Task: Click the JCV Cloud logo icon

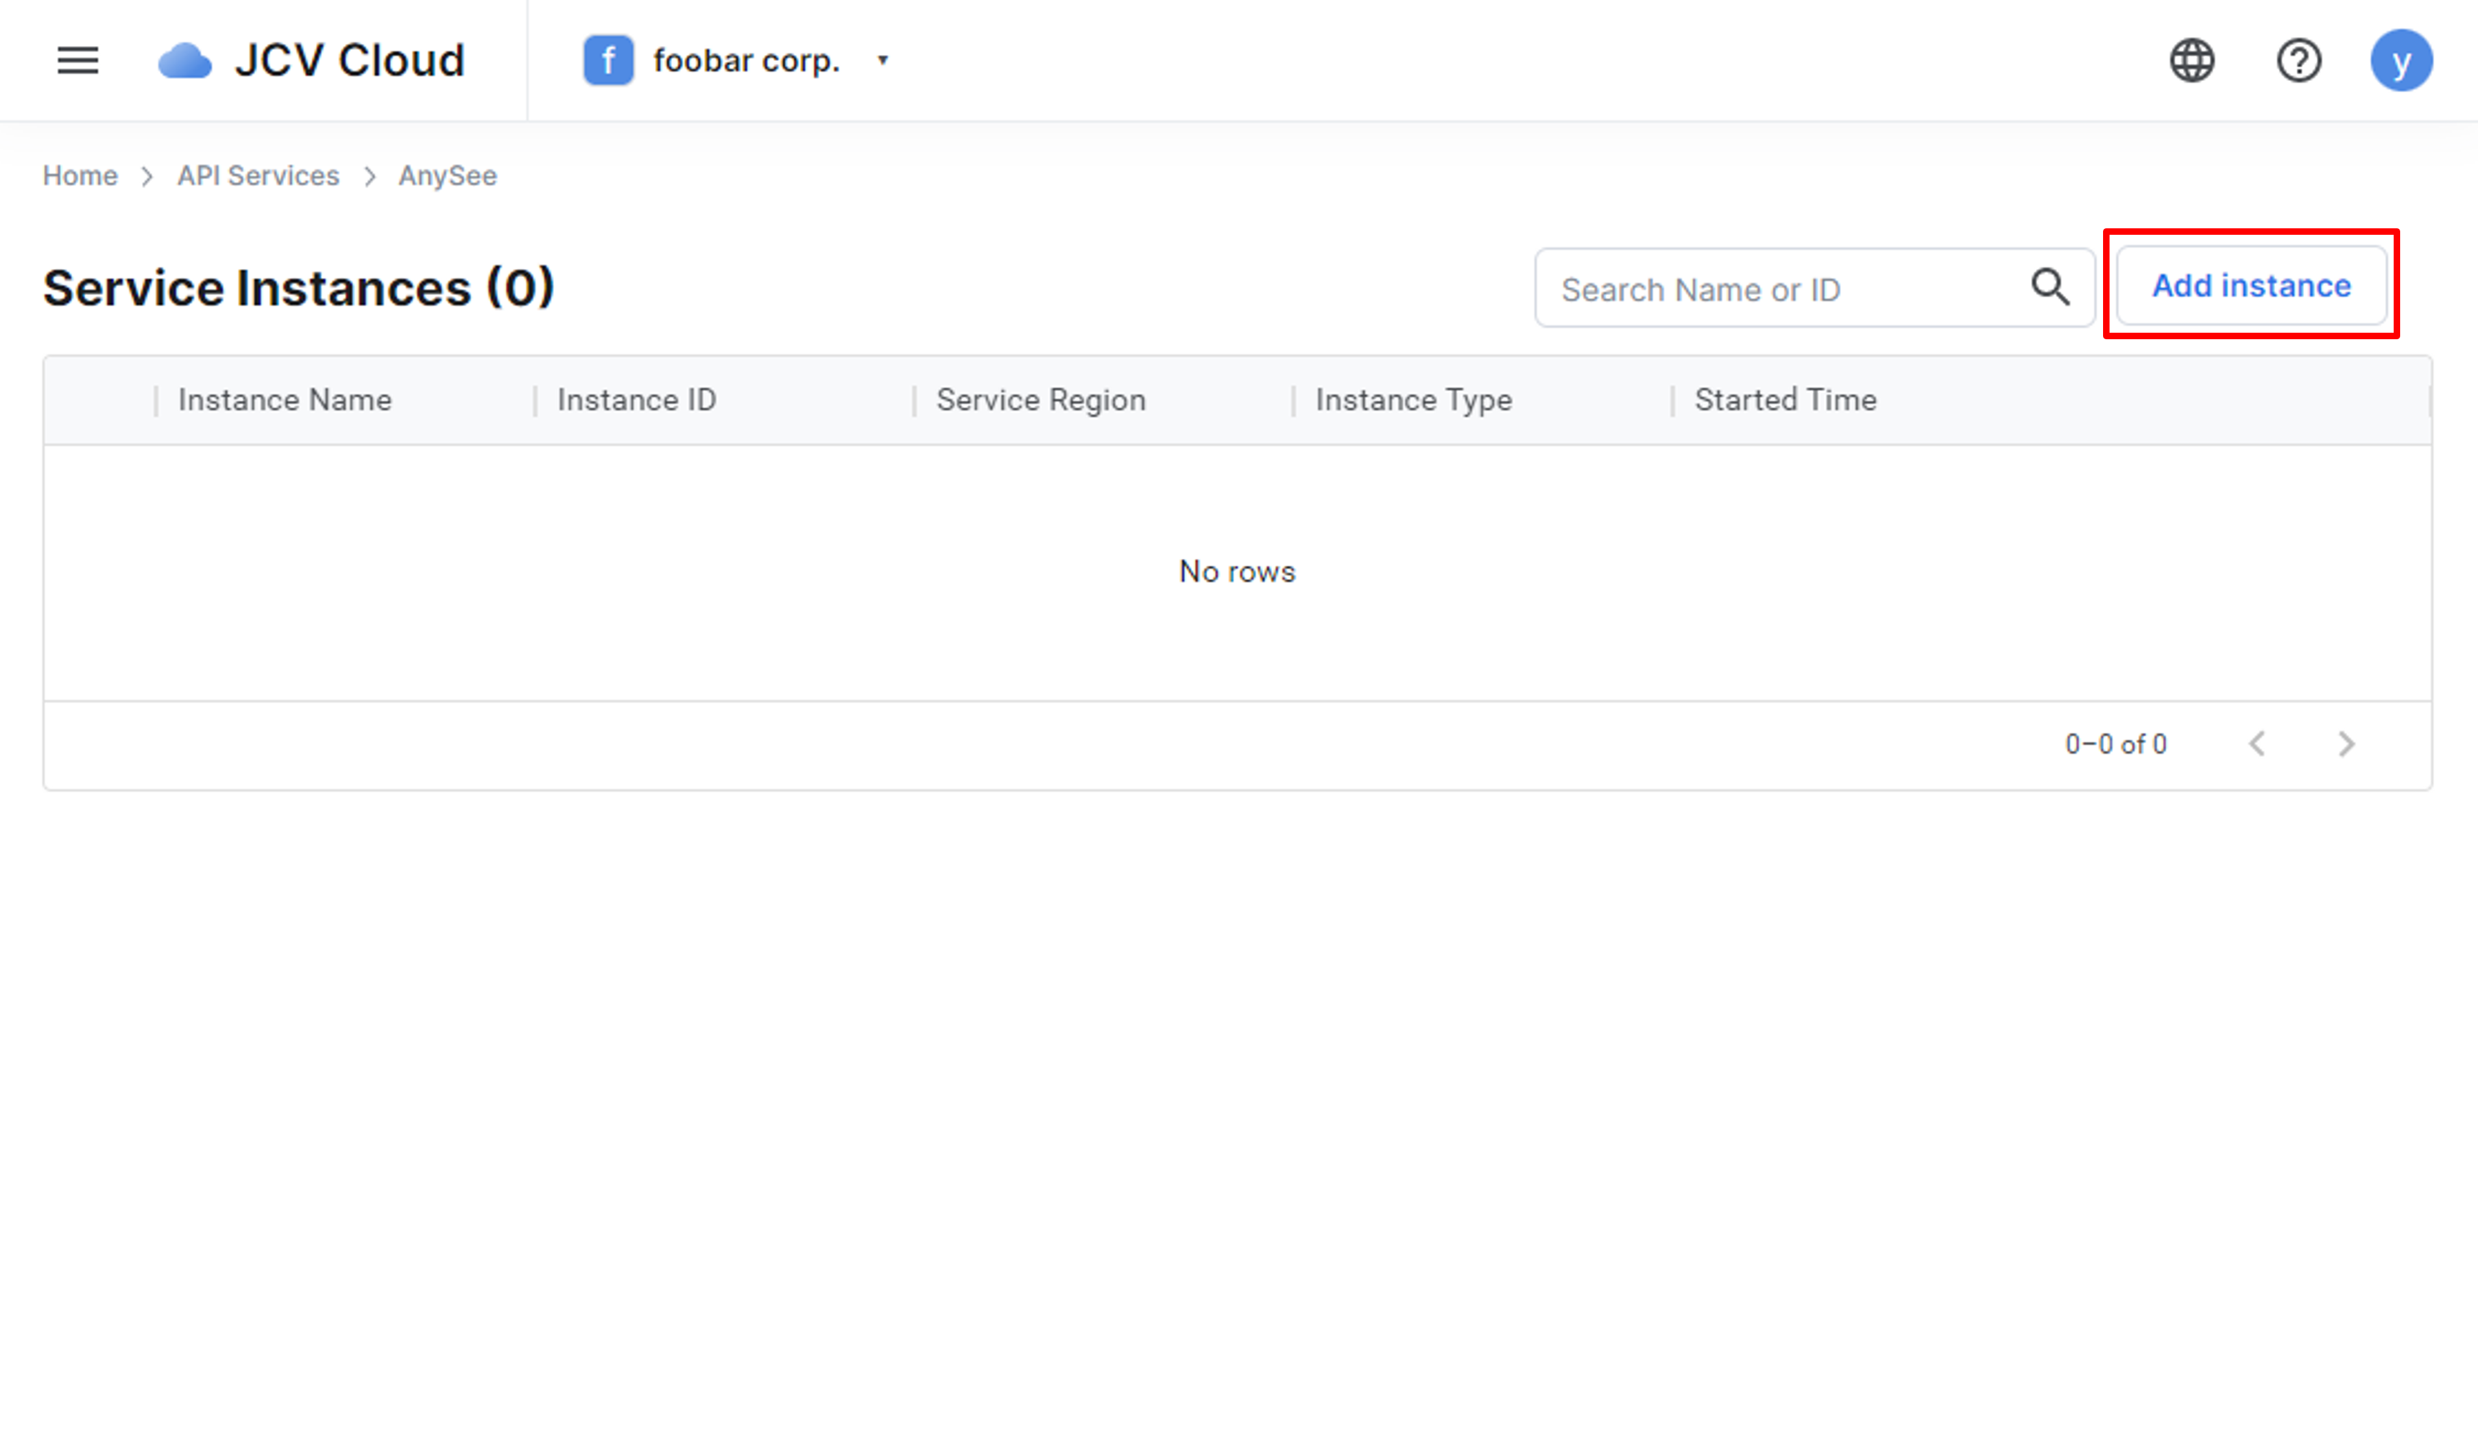Action: pos(185,61)
